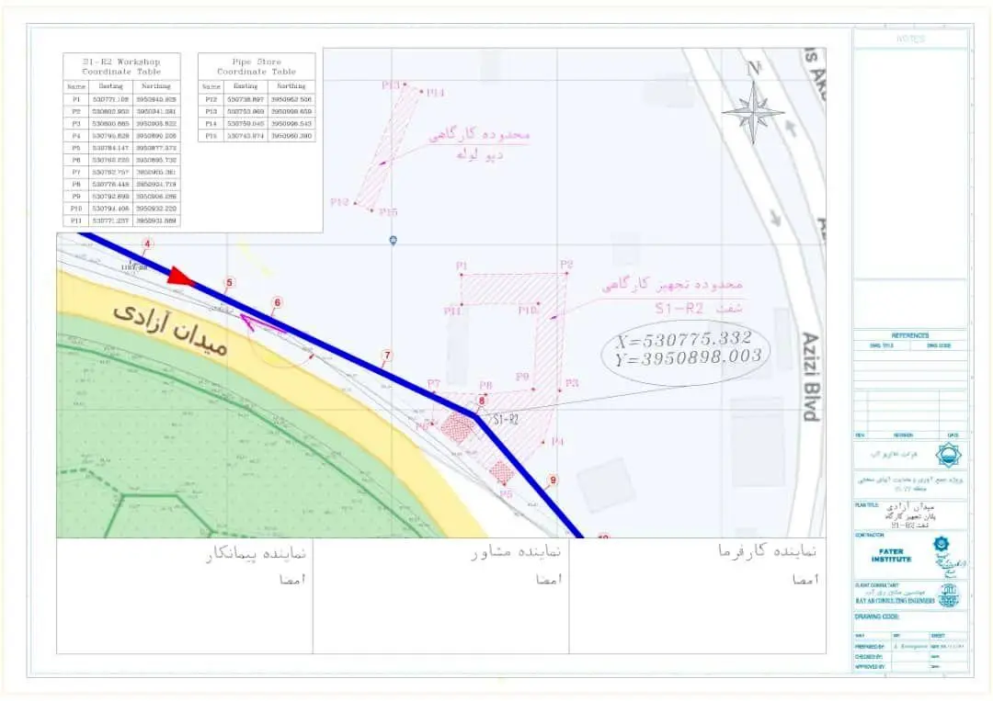Select circled node number 9 on pipeline

pyautogui.click(x=553, y=480)
